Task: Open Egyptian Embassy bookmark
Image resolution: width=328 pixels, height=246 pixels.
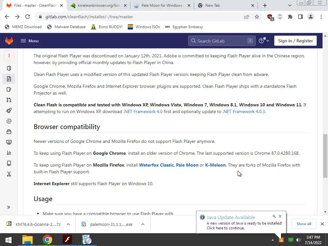Action: (x=184, y=27)
